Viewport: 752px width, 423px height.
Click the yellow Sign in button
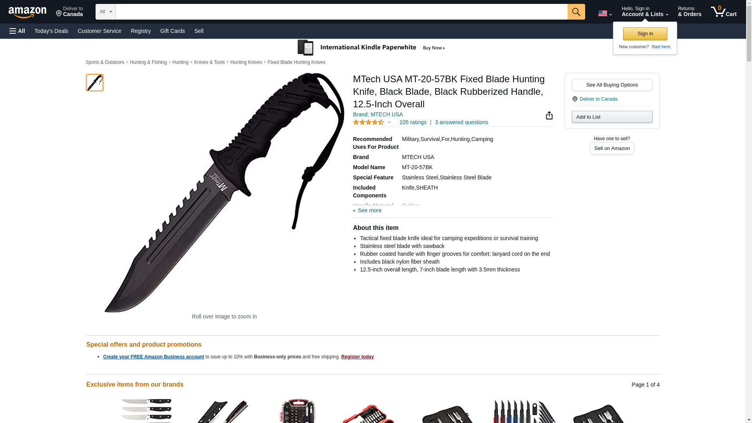(645, 34)
